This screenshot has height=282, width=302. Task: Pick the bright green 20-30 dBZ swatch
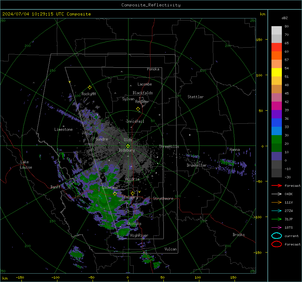(x=276, y=139)
